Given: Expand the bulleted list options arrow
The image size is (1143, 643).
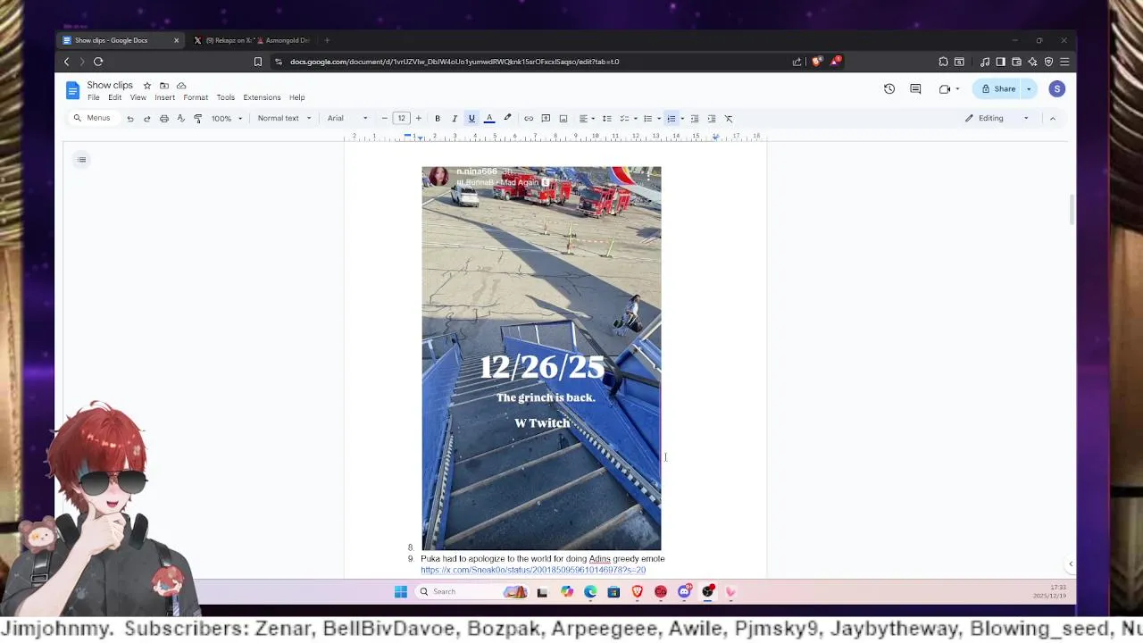Looking at the screenshot, I should click(x=659, y=119).
